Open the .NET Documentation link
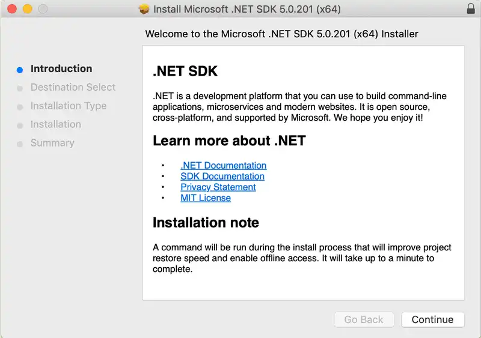Screen dimensions: 481x338 [223, 166]
